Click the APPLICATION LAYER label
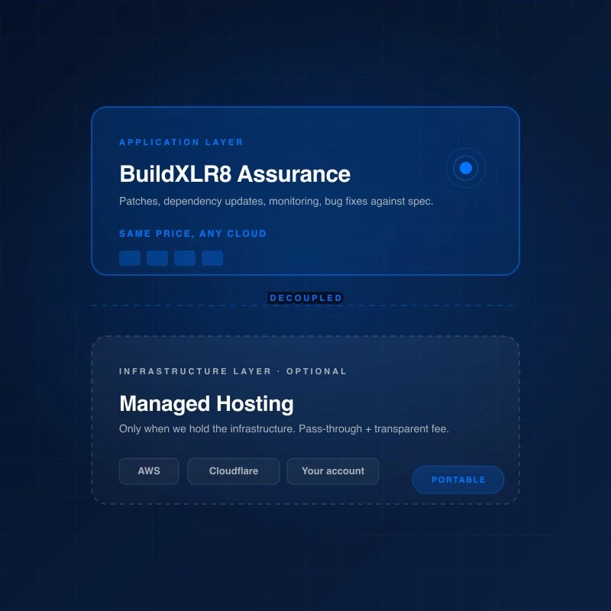The image size is (611, 611). (181, 142)
